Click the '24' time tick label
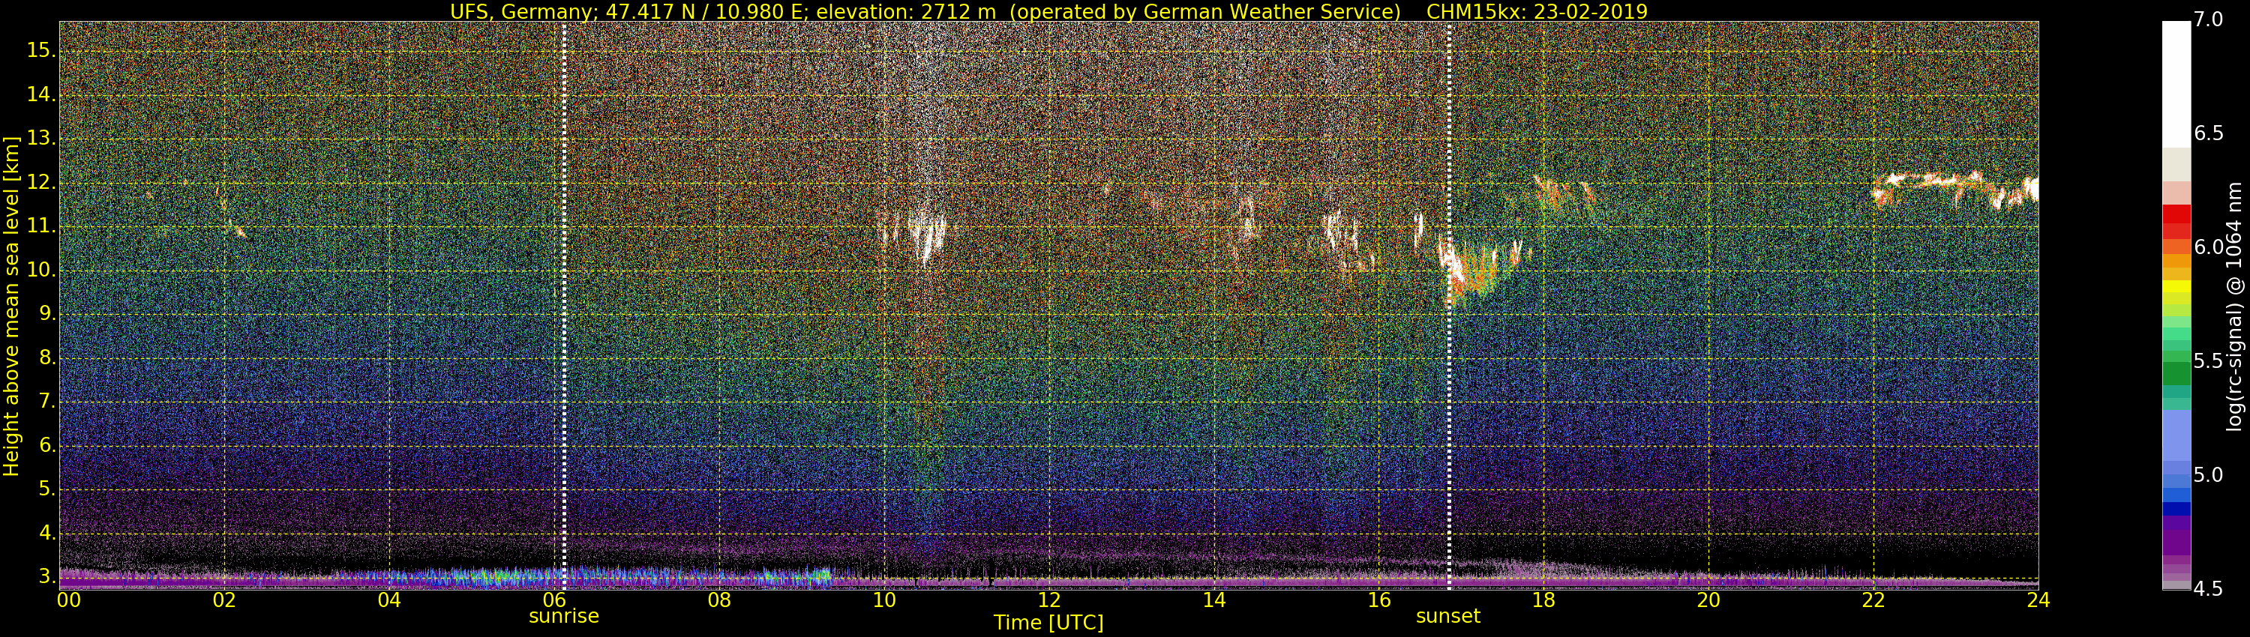 (2038, 600)
